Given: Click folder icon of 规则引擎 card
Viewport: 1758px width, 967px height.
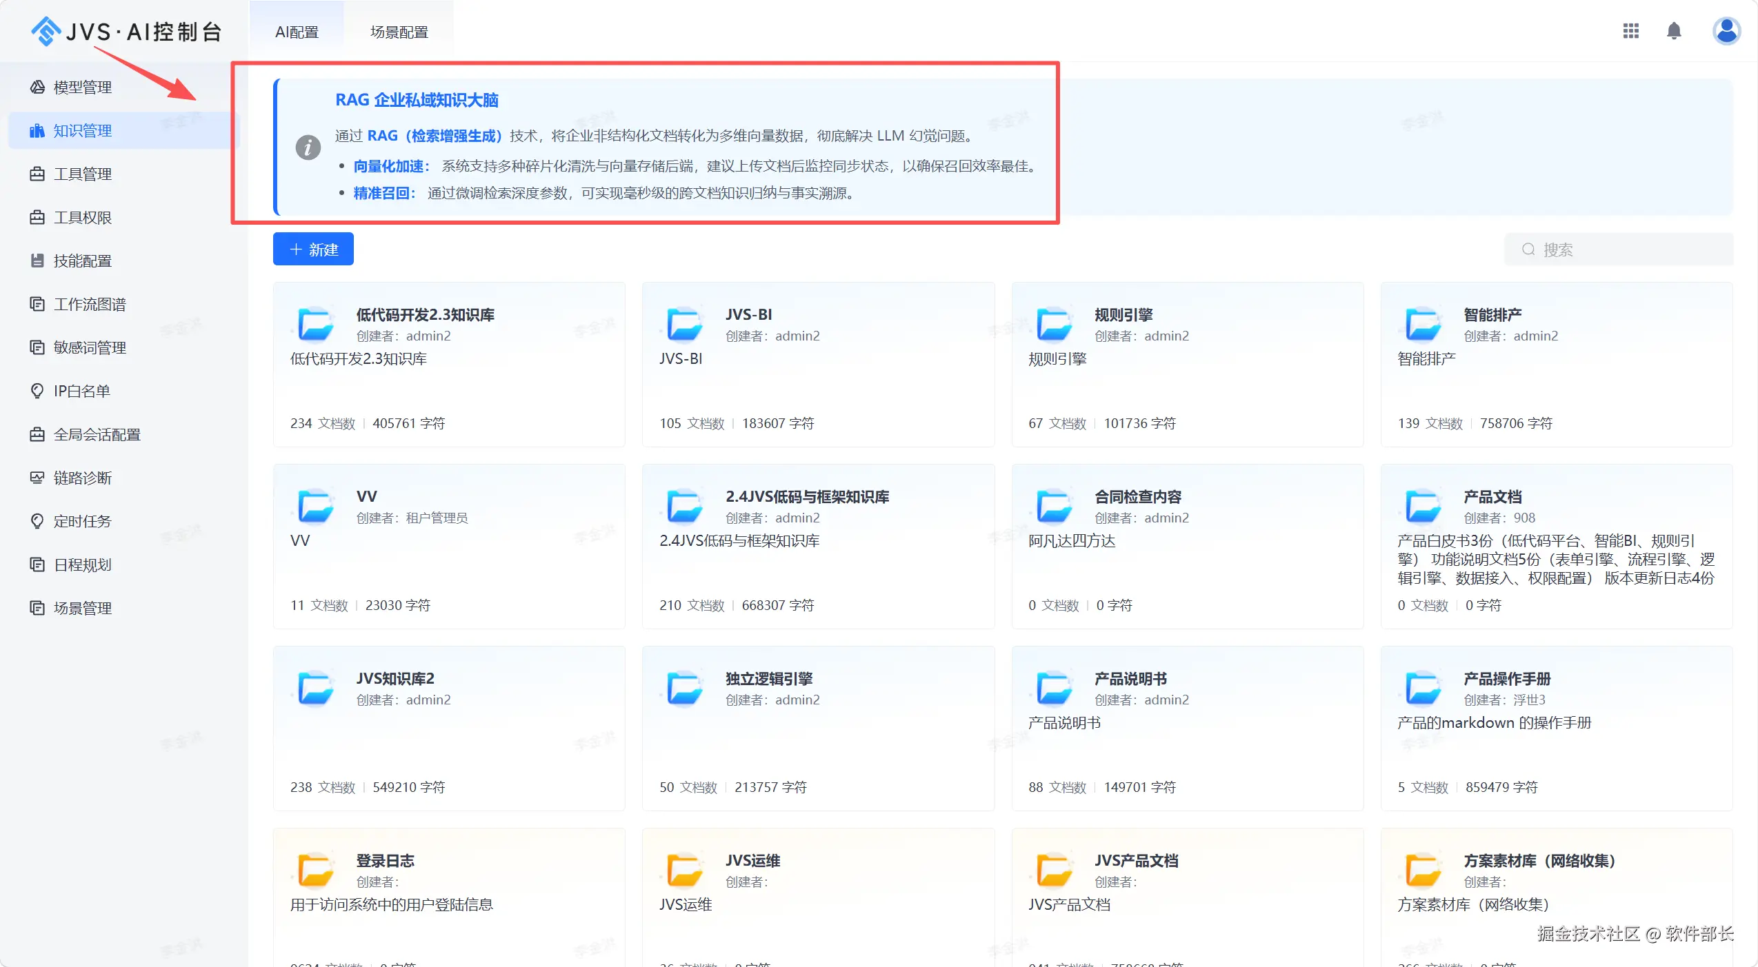Looking at the screenshot, I should click(1055, 325).
